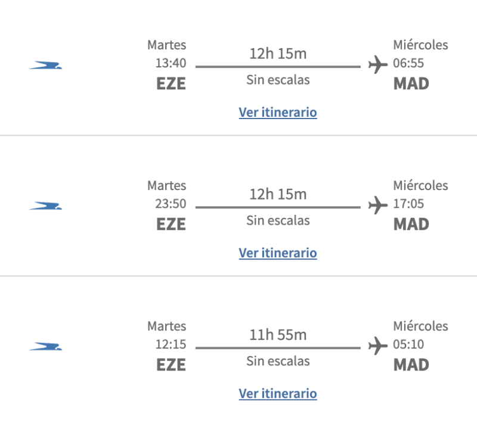Image resolution: width=477 pixels, height=430 pixels.
Task: Click the airplane icon beside the 05:10 arrival
Action: click(x=378, y=345)
